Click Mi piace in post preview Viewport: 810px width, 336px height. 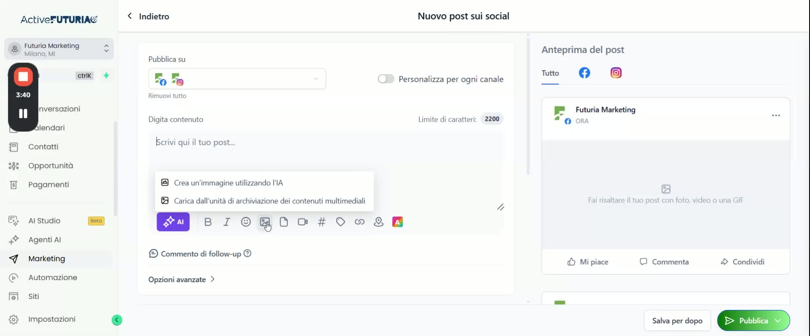coord(588,262)
